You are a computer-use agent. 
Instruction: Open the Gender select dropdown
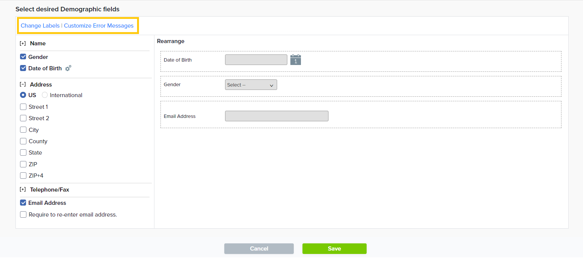(x=251, y=85)
